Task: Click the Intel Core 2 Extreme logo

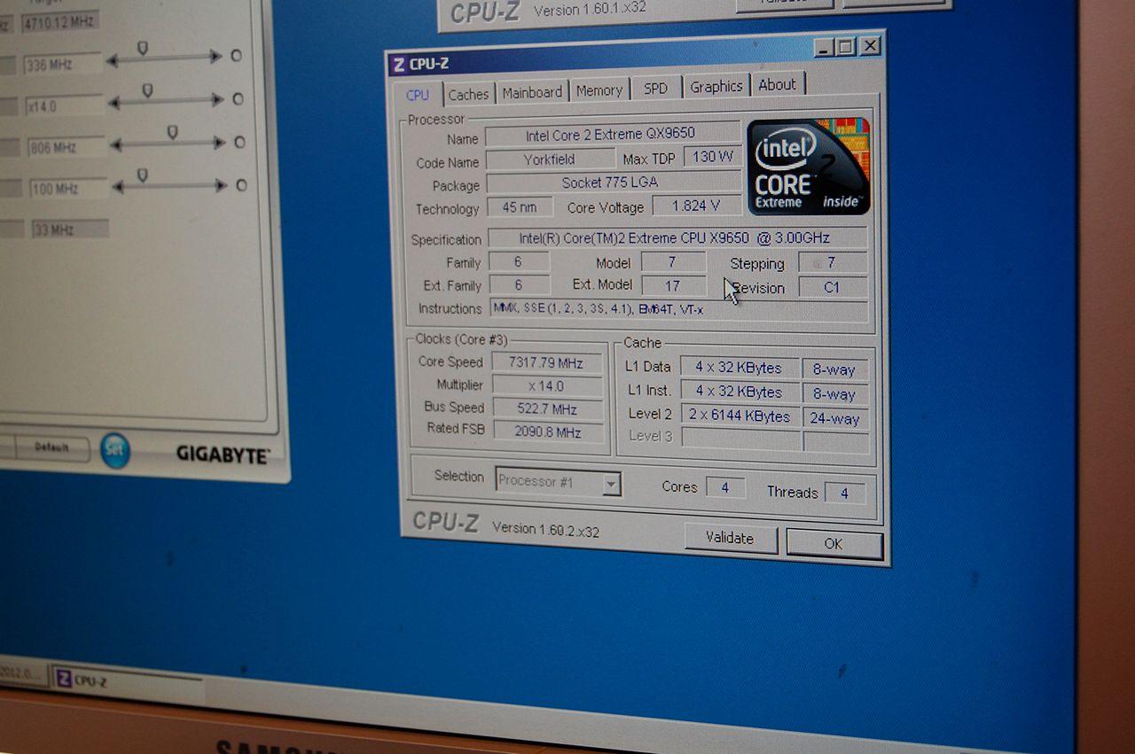Action: pyautogui.click(x=808, y=167)
